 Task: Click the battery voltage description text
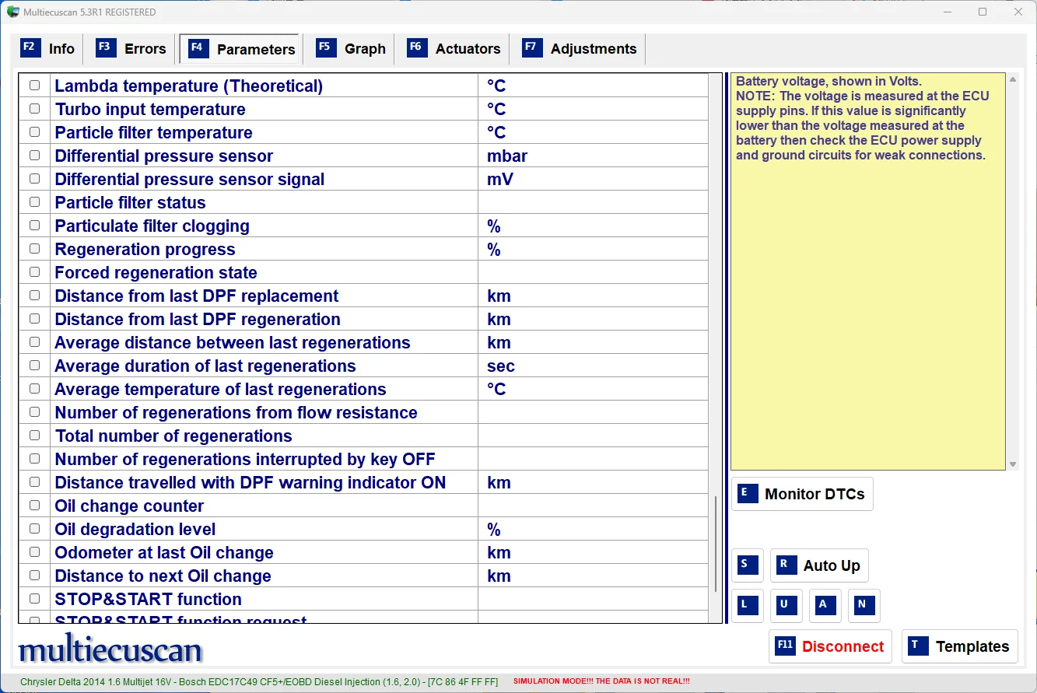tap(863, 117)
